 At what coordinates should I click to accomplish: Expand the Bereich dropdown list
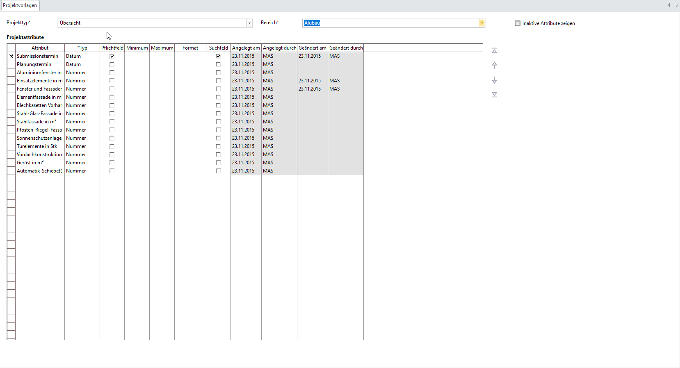[x=482, y=23]
